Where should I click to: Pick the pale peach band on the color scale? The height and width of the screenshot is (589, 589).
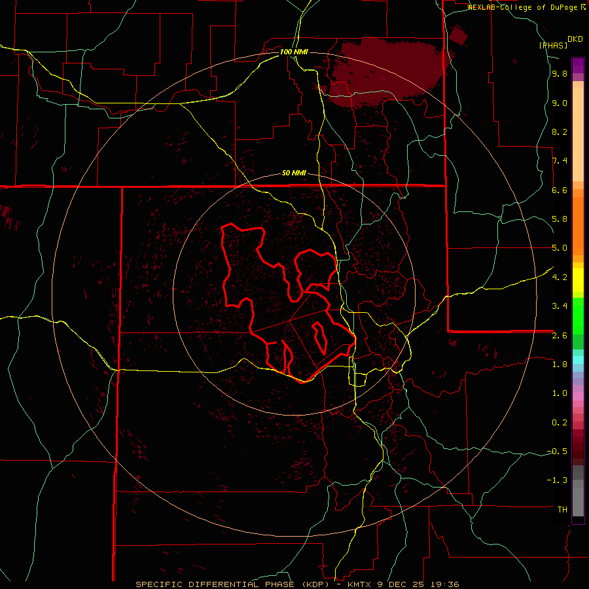(x=578, y=135)
